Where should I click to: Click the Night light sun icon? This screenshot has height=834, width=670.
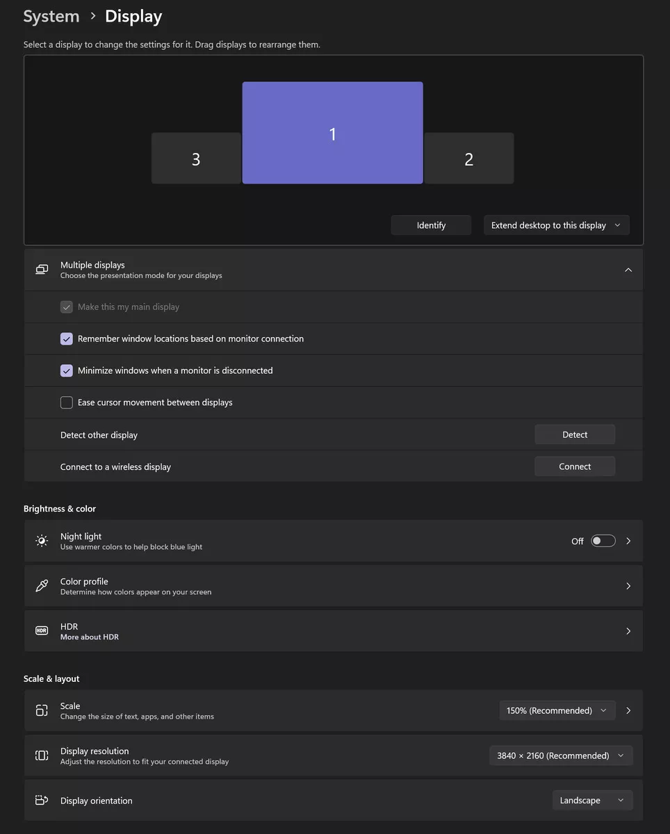[42, 541]
